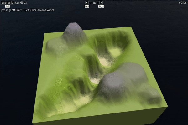Click the map 4 label
Viewport: 188px width, 125px height.
click(x=94, y=2)
